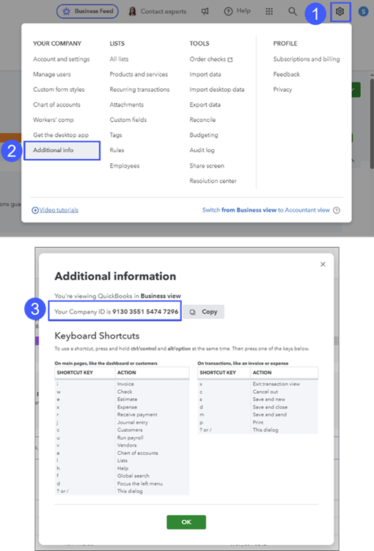Open Export data
Viewport: 374px width, 551px height.
click(x=205, y=104)
